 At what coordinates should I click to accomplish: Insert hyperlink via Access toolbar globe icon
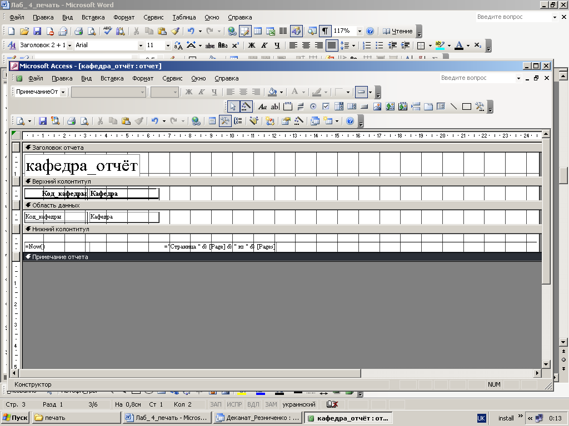[x=196, y=121]
